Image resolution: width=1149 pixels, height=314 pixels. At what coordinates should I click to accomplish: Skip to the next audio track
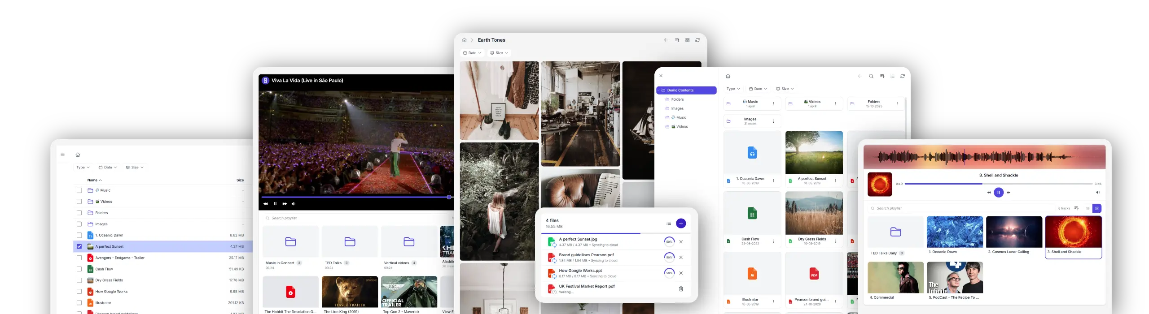(1009, 192)
